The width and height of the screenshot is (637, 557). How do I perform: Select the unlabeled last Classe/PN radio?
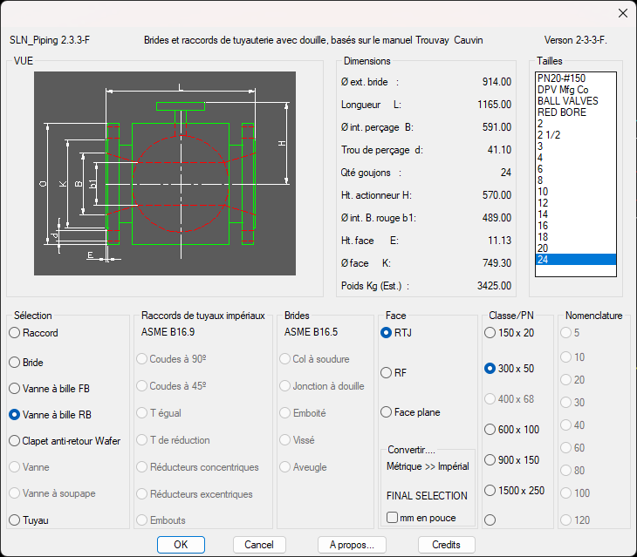[490, 520]
